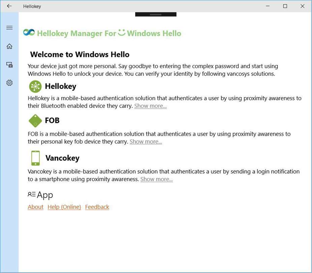The height and width of the screenshot is (273, 312).
Task: Click the App contact list icon
Action: pos(31,194)
